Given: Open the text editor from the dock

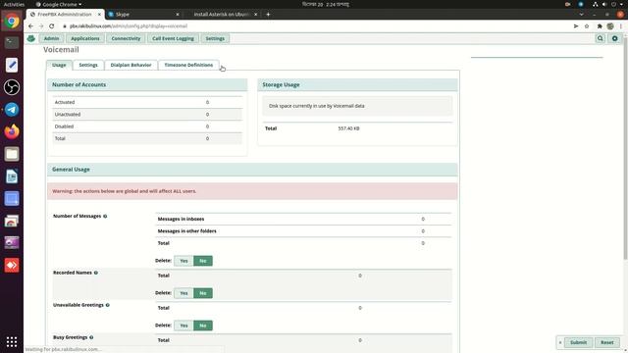Looking at the screenshot, I should point(12,65).
